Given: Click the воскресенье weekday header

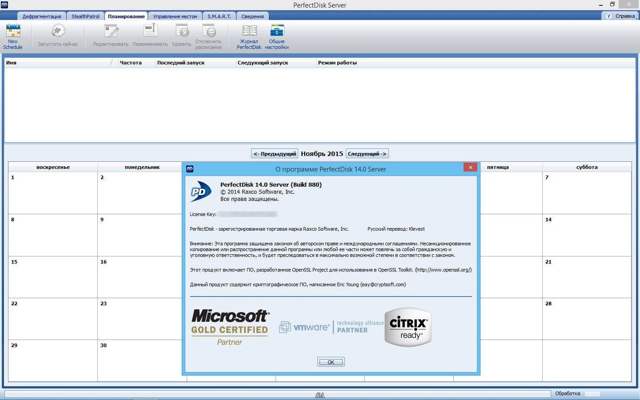Looking at the screenshot, I should (53, 167).
